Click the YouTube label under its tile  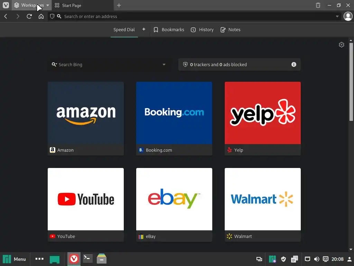pos(66,236)
